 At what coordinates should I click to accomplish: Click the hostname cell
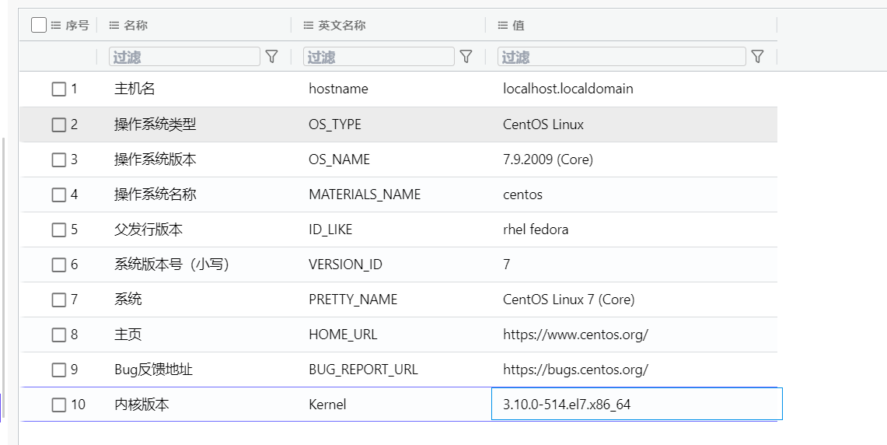click(338, 89)
